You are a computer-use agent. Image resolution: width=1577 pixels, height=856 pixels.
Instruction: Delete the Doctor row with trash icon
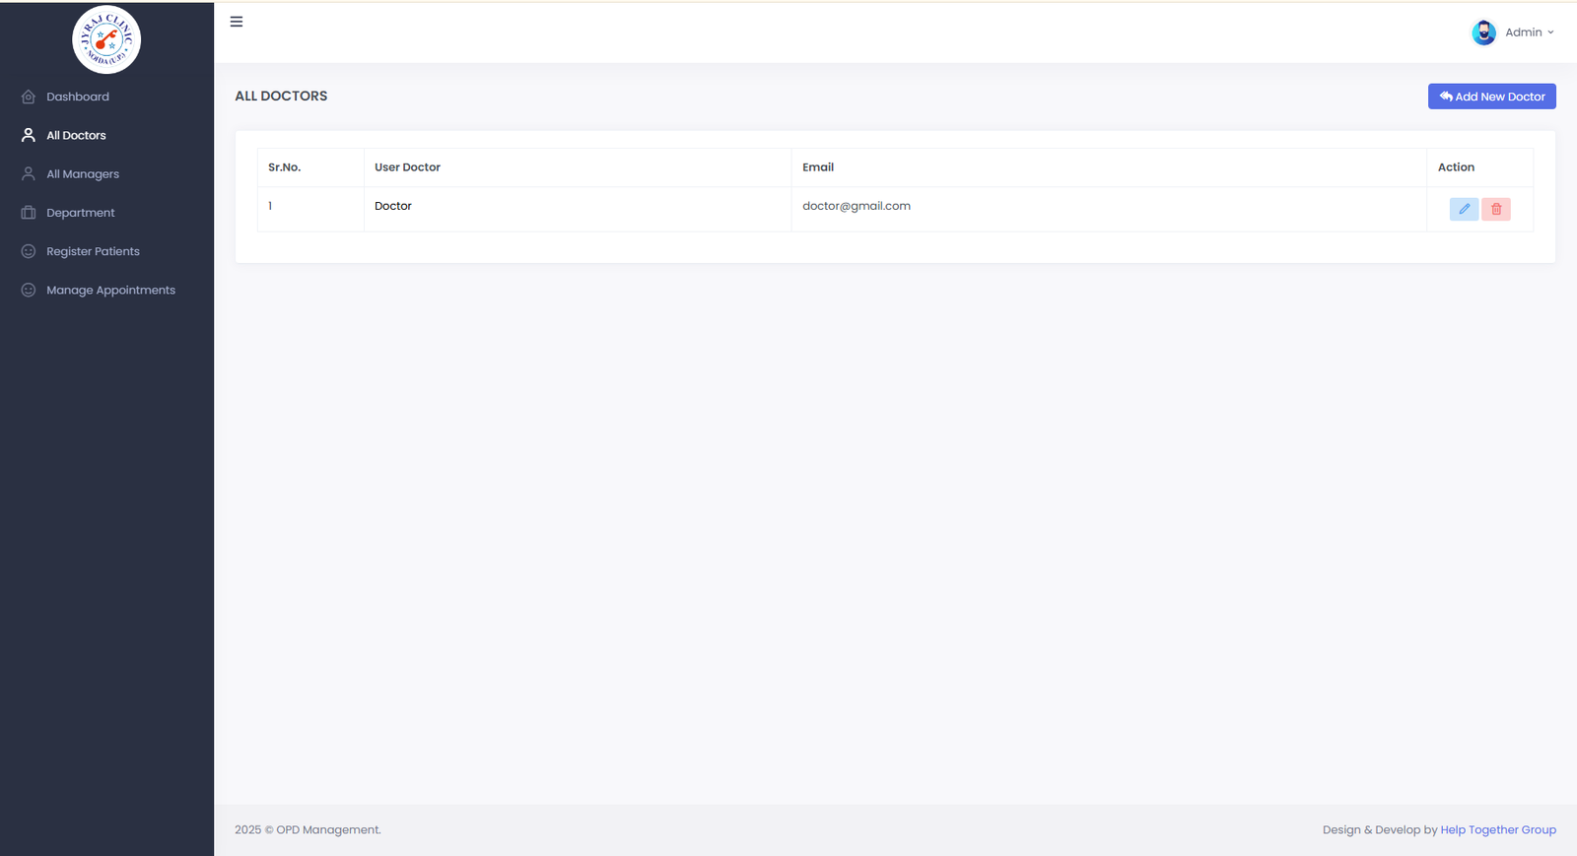[1496, 209]
